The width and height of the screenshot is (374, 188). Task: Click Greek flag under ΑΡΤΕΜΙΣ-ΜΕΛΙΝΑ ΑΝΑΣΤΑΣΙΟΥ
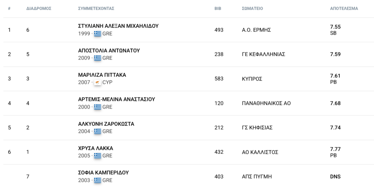98,107
